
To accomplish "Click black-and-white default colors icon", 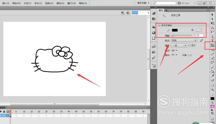I will 212,110.
